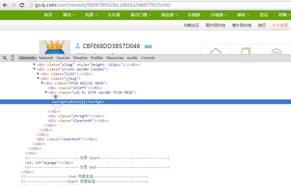This screenshot has width=291, height=185.
Task: Open the Console tab
Action: point(148,58)
